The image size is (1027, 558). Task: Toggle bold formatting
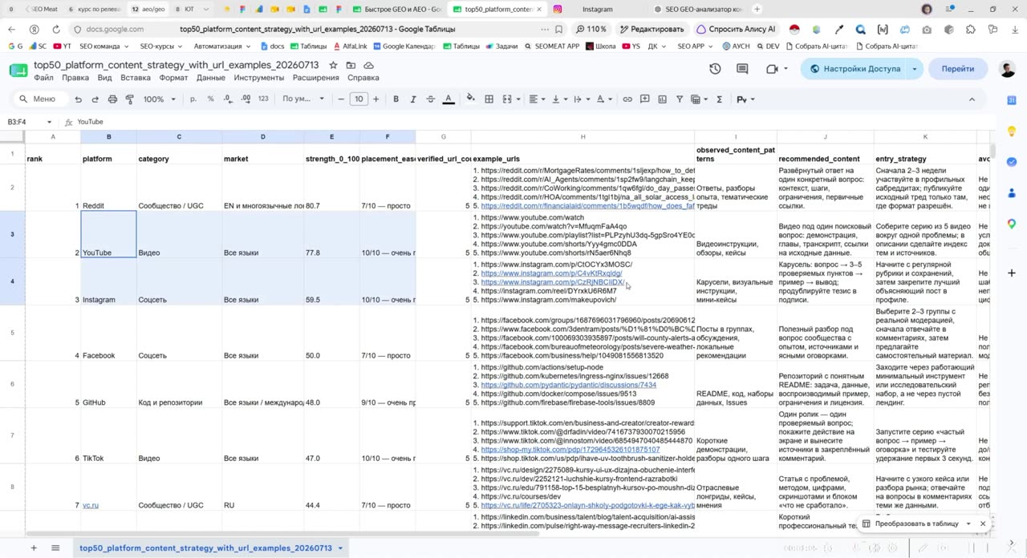[x=396, y=99]
